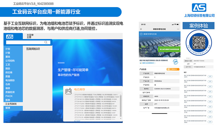Click the 电芯库存 list scrollbar

(x=120, y=107)
